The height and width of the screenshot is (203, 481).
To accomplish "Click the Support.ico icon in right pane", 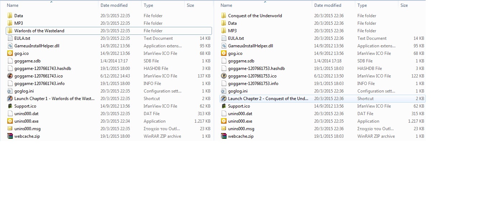I will tap(223, 106).
